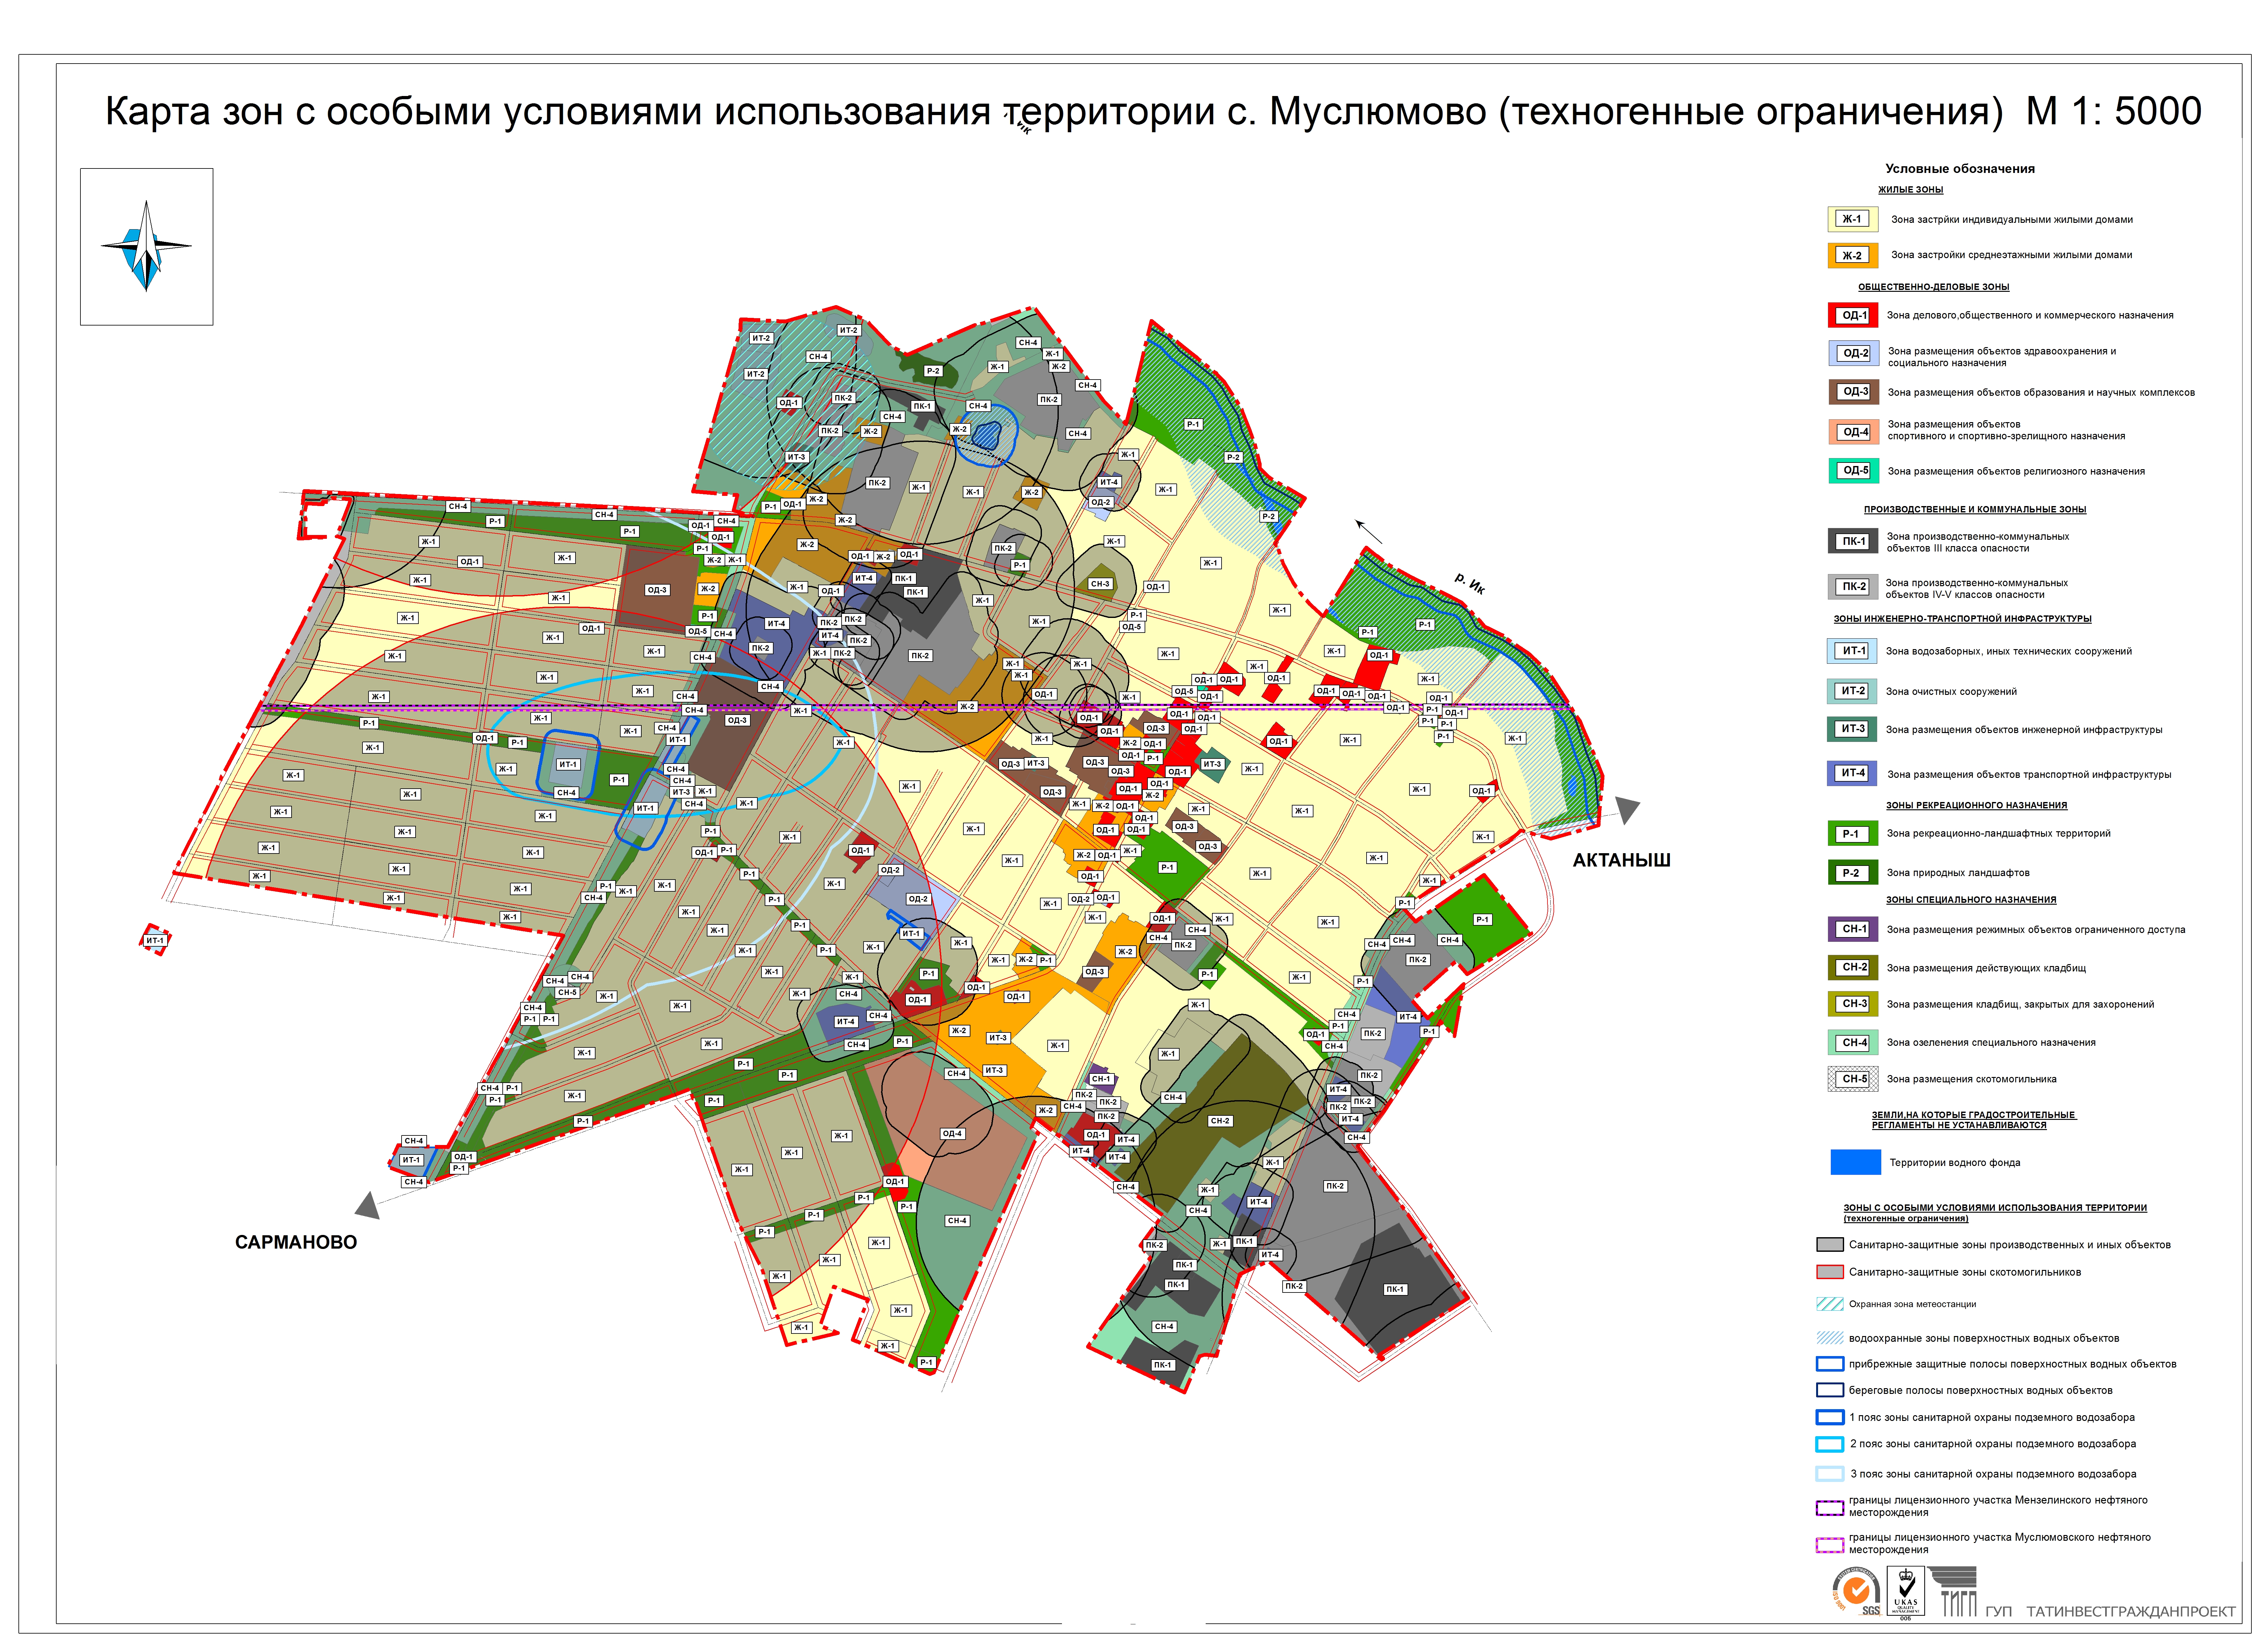Click the Муслюмовского нефтяного месторождения boundary symbol

point(1829,1545)
